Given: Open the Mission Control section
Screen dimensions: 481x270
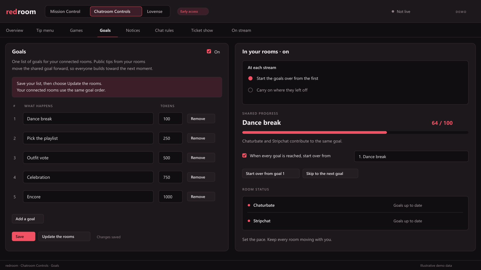Looking at the screenshot, I should (65, 11).
